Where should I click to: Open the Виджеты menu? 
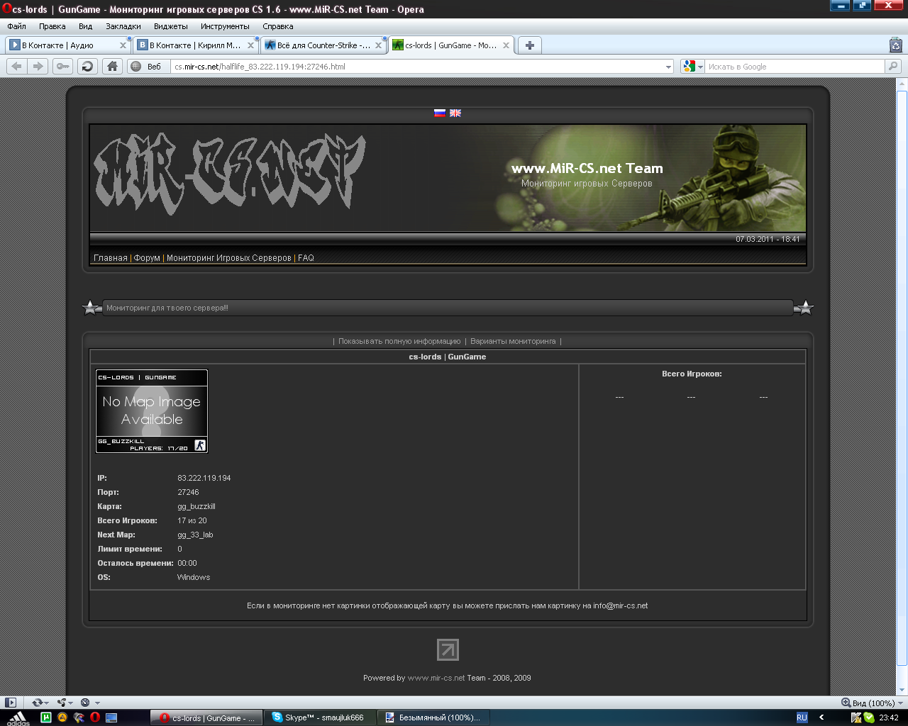click(x=171, y=26)
